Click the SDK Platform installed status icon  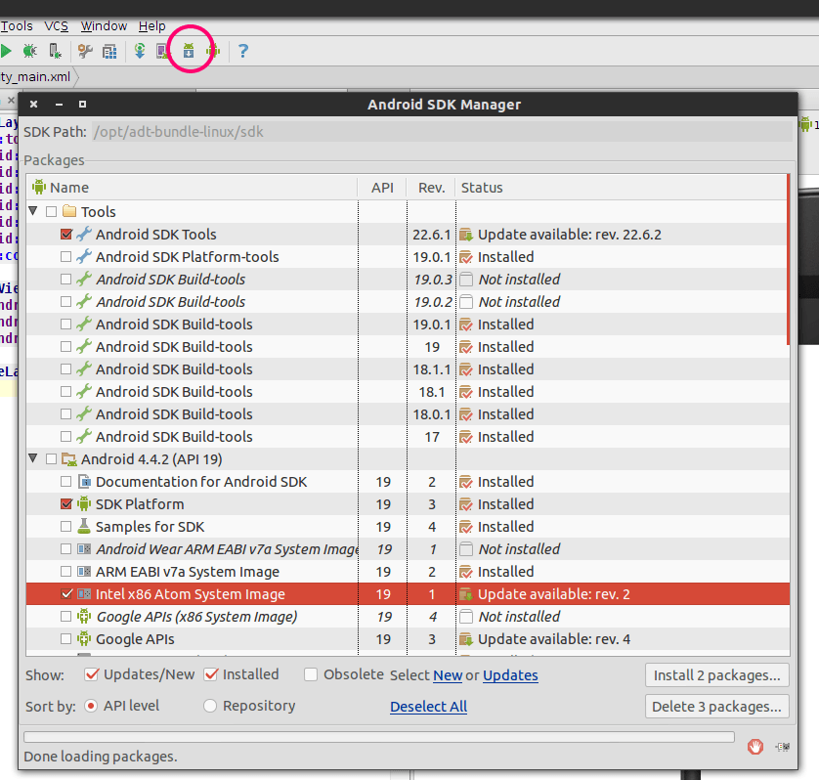(466, 504)
